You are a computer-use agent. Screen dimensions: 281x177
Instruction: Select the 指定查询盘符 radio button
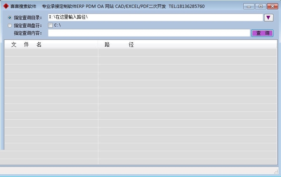coord(10,25)
